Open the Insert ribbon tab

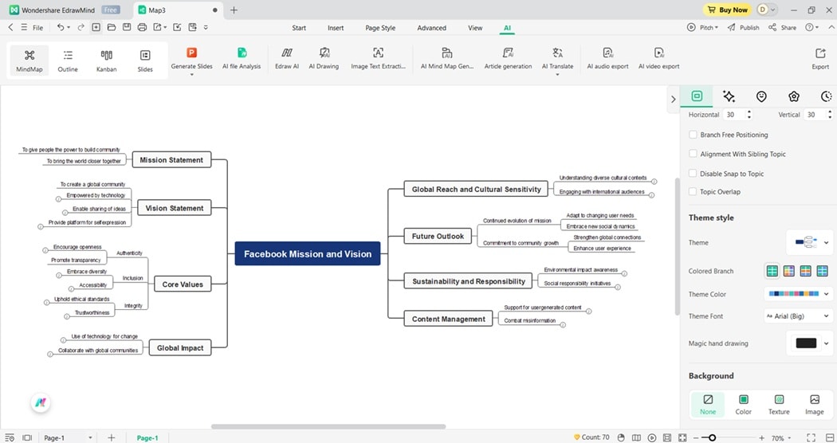(x=336, y=28)
